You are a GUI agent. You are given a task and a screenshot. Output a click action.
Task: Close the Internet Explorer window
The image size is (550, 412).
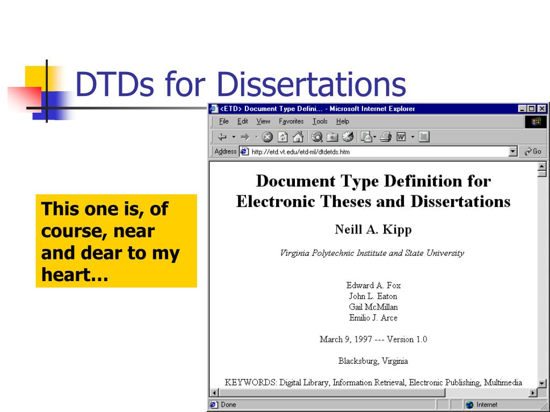(x=542, y=108)
